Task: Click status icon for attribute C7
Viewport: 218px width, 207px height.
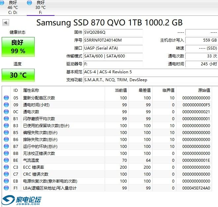Action: 6,174
